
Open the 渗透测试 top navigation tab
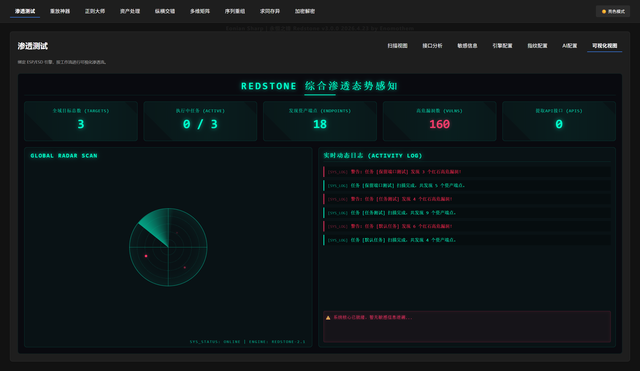coord(25,11)
